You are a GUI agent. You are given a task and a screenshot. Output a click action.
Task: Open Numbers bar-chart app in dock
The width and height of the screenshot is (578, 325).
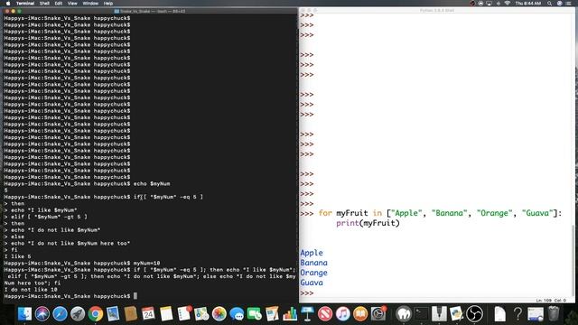point(290,314)
